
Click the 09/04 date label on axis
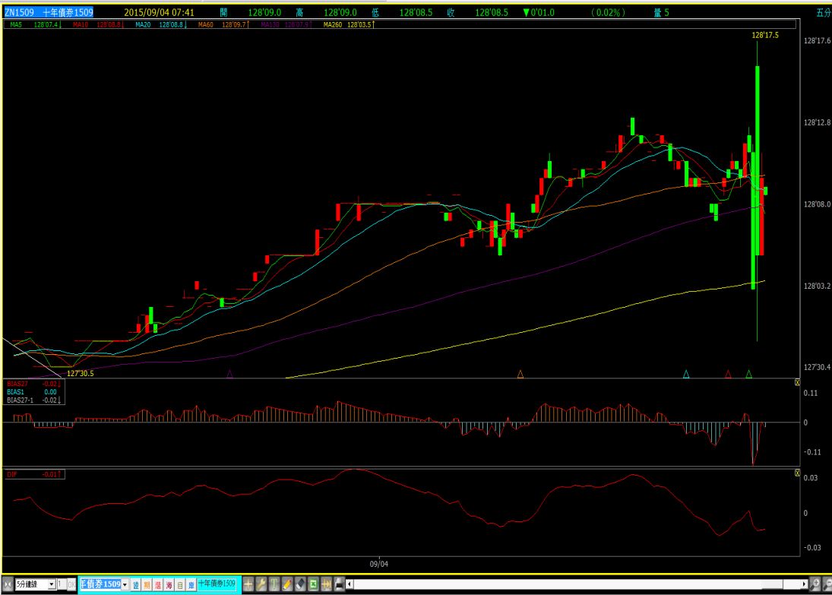point(379,564)
